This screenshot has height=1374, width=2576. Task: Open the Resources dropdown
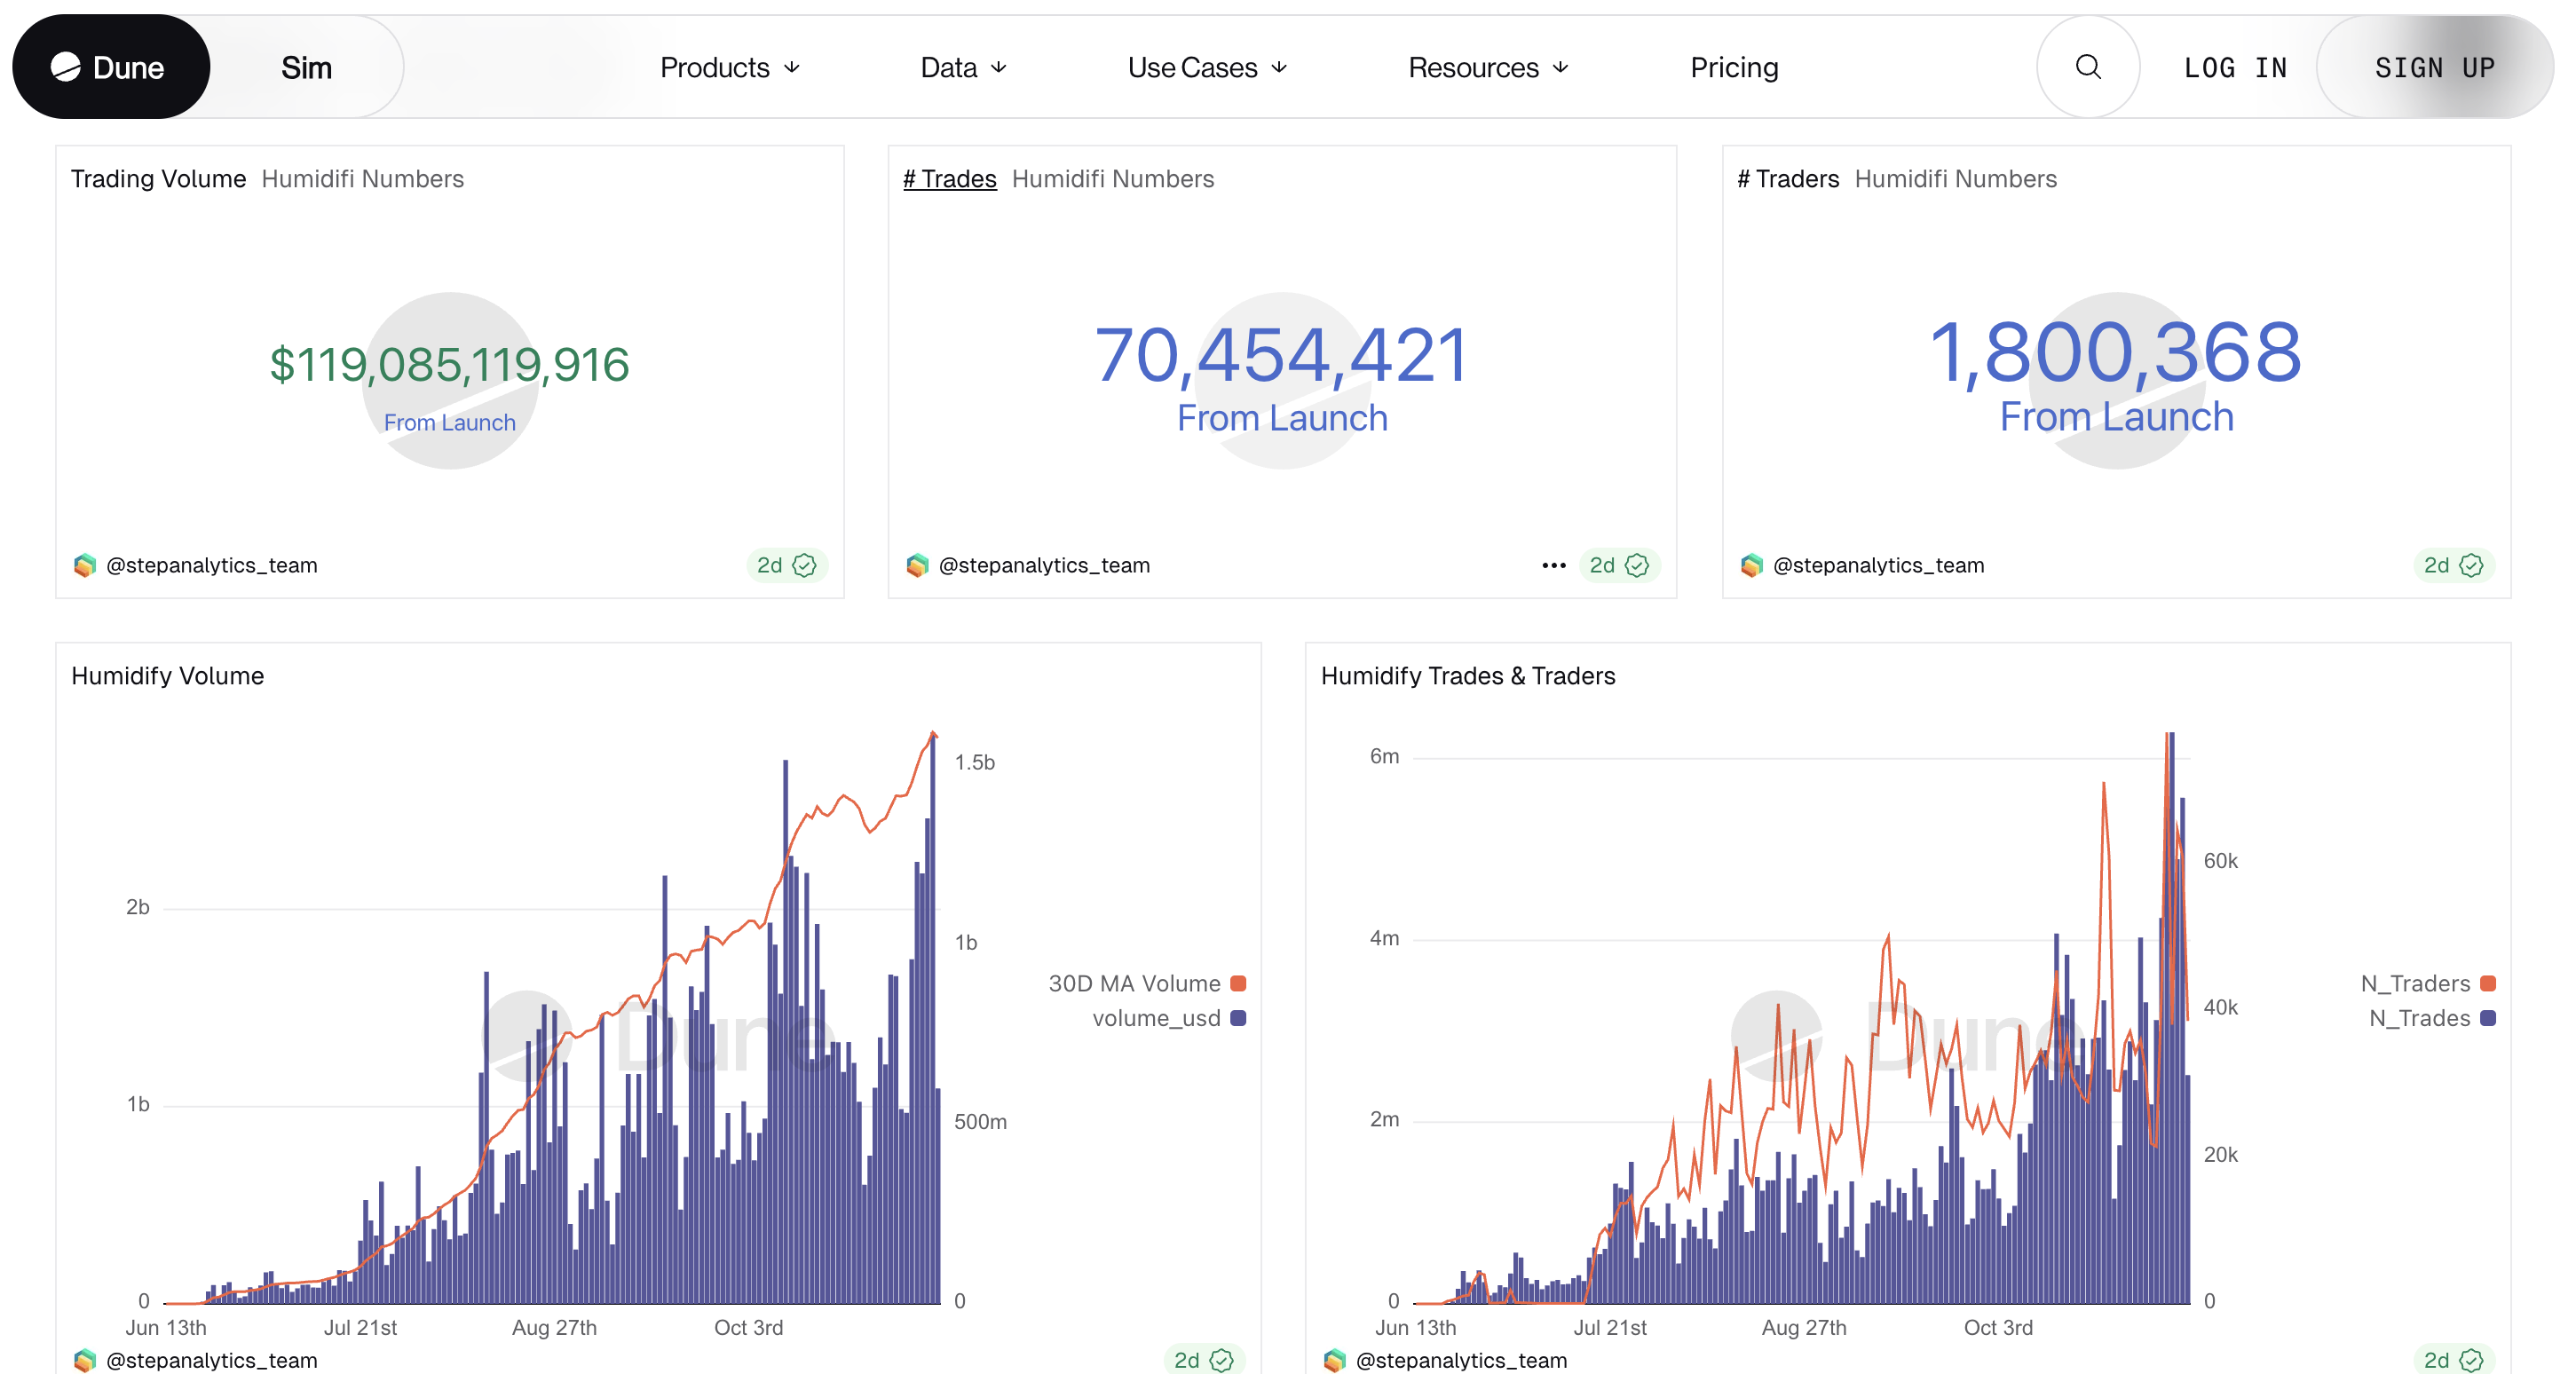pyautogui.click(x=1487, y=67)
